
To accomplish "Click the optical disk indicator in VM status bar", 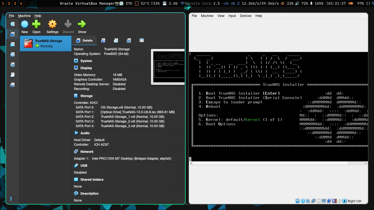I will (303, 201).
